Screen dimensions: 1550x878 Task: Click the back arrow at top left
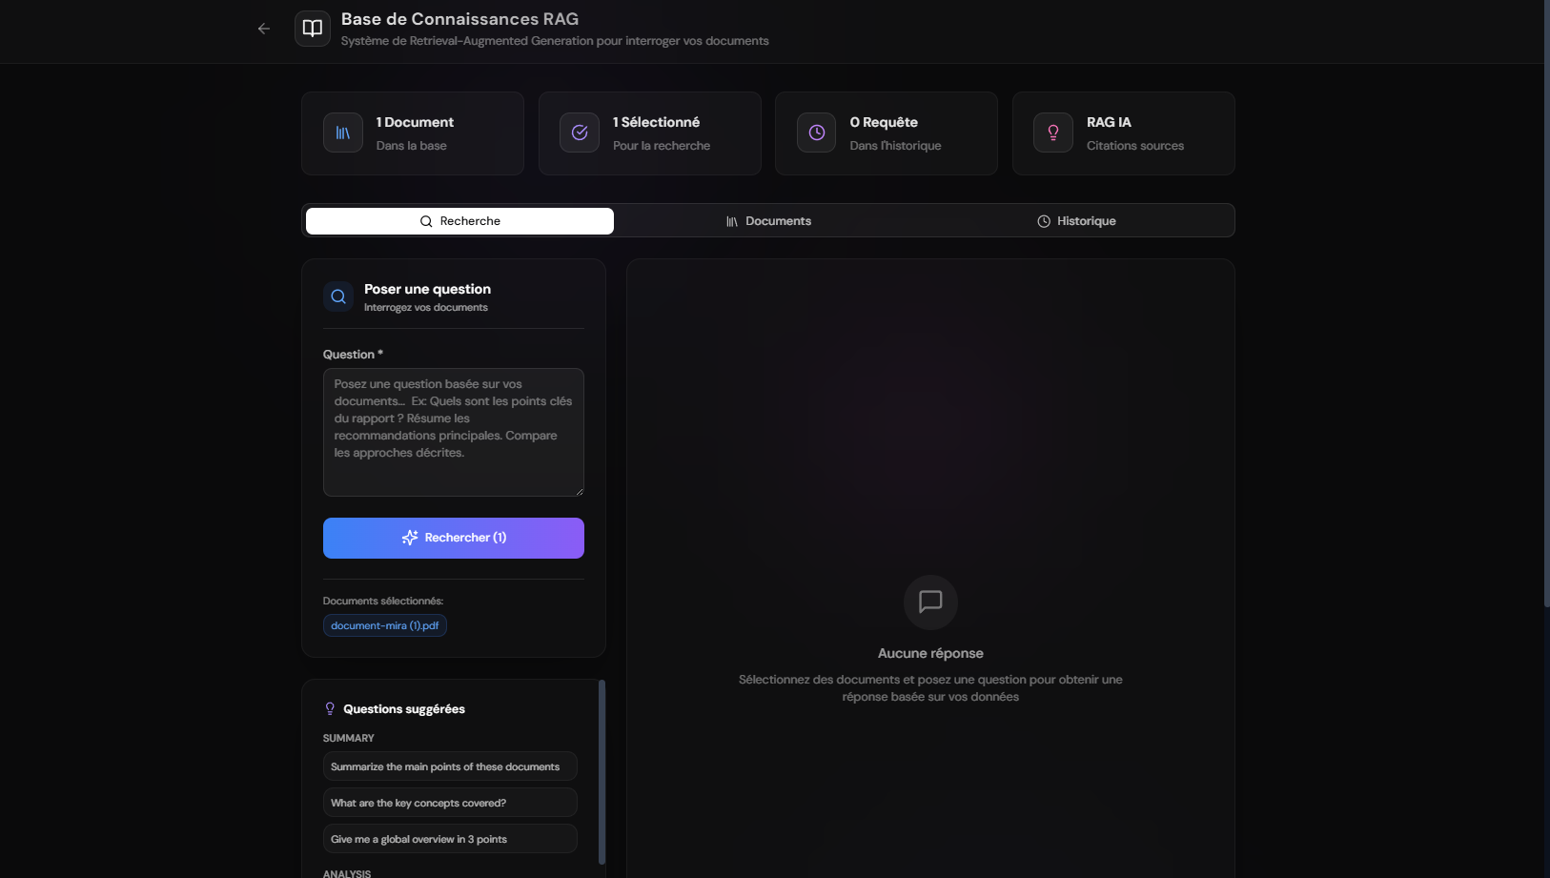[264, 29]
